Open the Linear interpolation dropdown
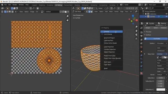Image resolution: width=168 pixels, height=94 pixels. pyautogui.click(x=162, y=60)
